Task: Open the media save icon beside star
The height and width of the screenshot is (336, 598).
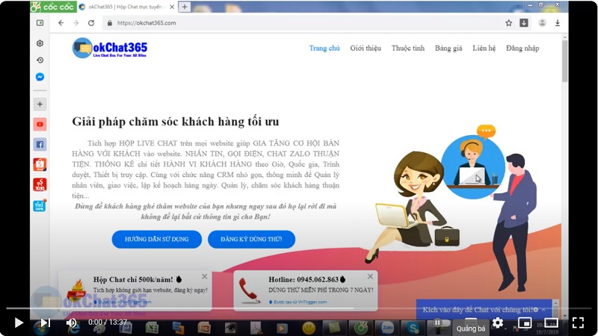Action: [524, 23]
